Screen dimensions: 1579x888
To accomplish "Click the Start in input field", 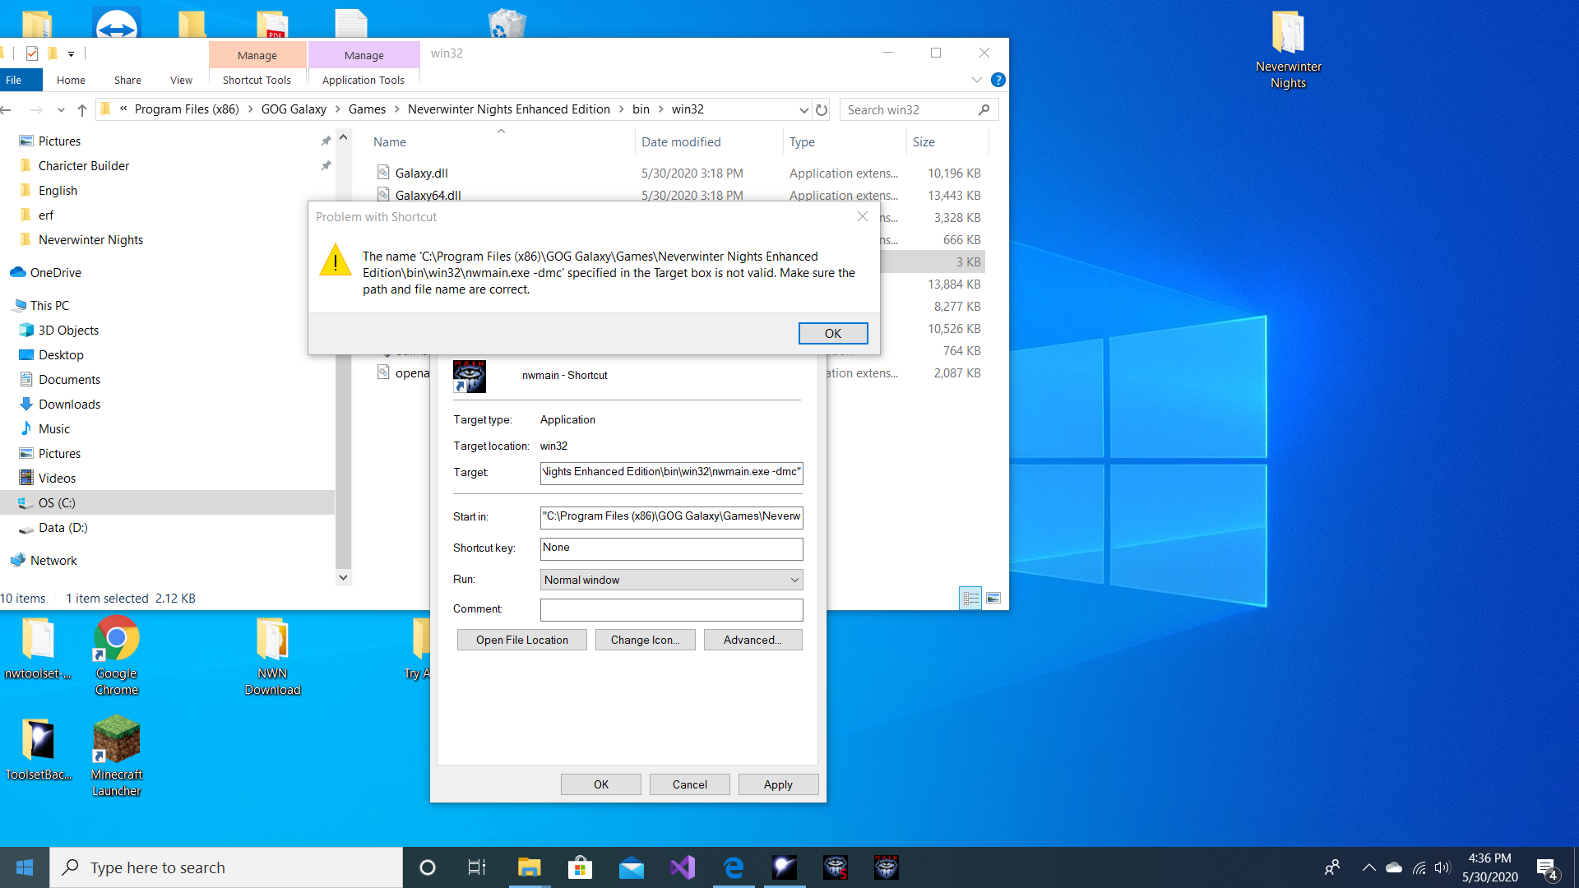I will point(671,516).
